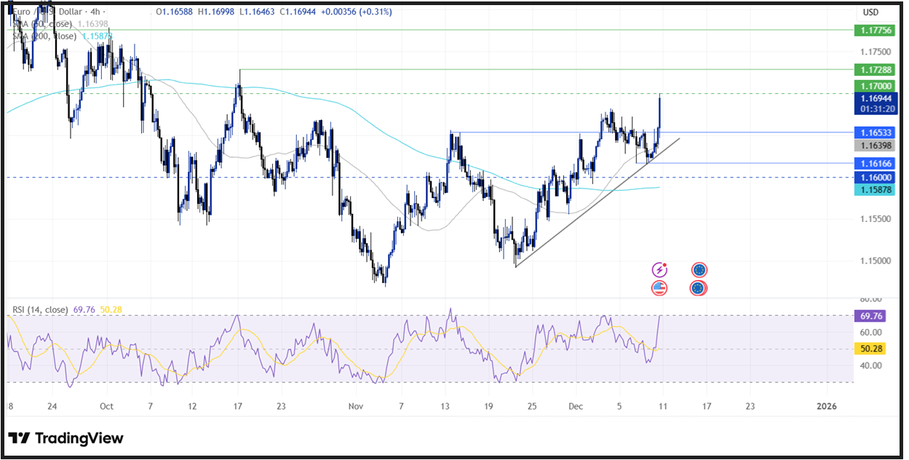Select the clustered EU flag event icons

[699, 287]
